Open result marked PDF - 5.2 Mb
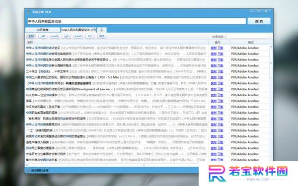The height and width of the screenshot is (186, 298). (73, 77)
